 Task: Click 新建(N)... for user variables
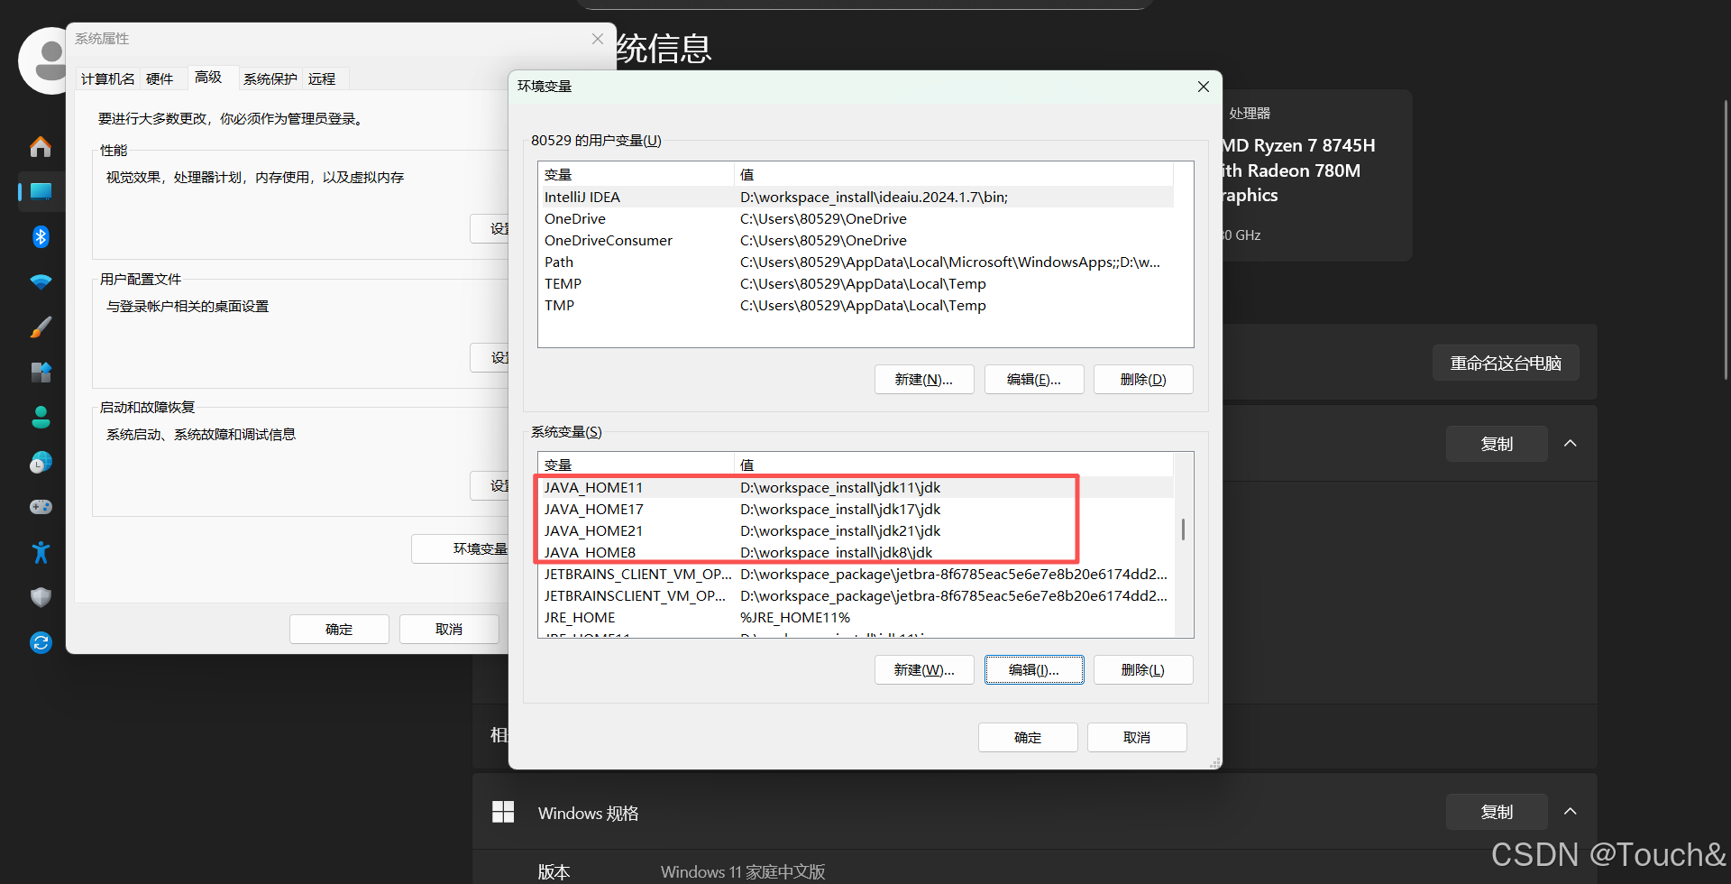pos(924,380)
